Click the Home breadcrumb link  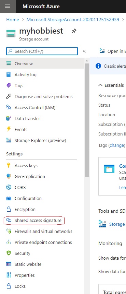coord(13,20)
